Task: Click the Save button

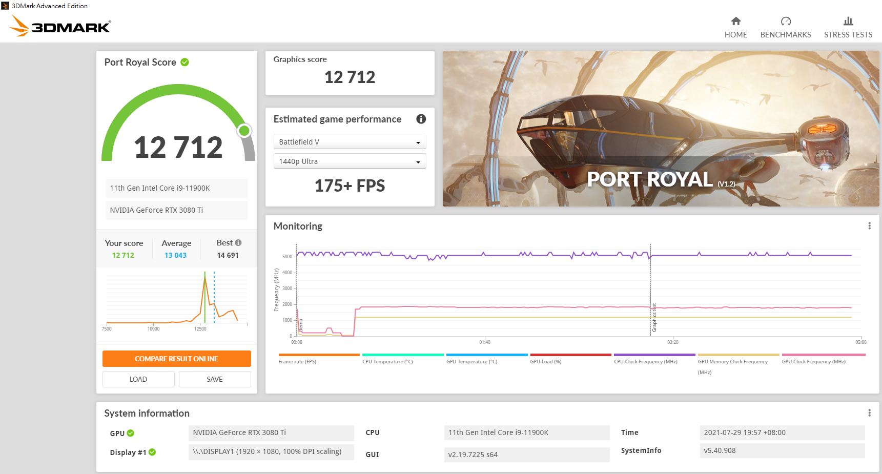Action: 215,379
